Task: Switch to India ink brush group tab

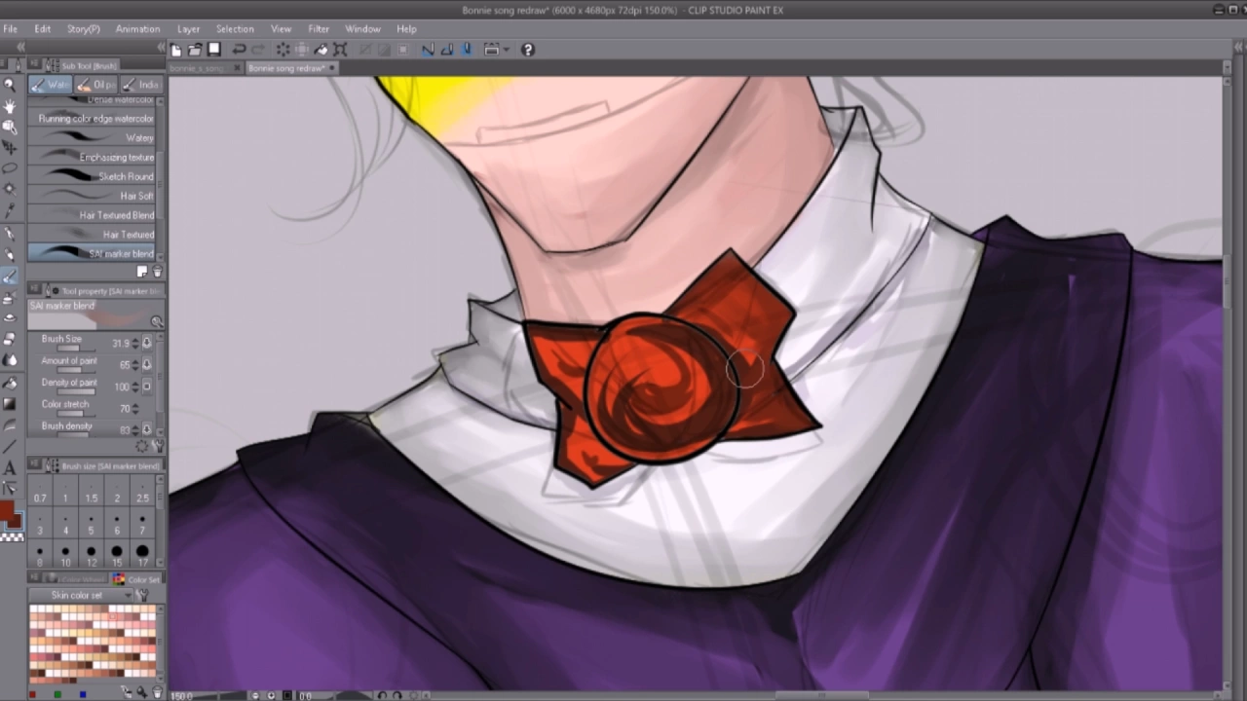Action: point(140,85)
